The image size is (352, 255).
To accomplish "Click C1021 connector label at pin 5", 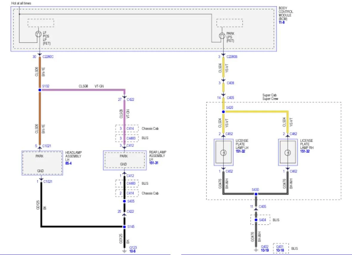I will [47, 146].
